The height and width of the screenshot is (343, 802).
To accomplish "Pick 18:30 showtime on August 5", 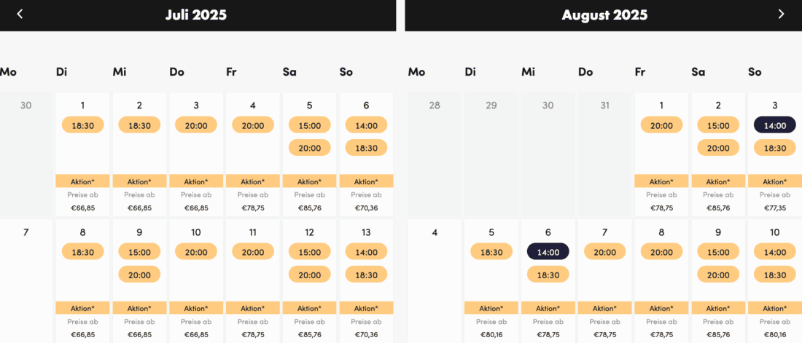I will click(x=491, y=252).
